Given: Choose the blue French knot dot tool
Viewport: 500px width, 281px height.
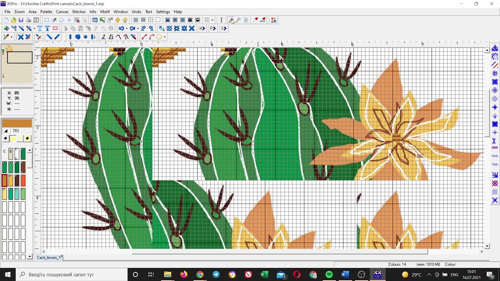Looking at the screenshot, I should pyautogui.click(x=86, y=37).
